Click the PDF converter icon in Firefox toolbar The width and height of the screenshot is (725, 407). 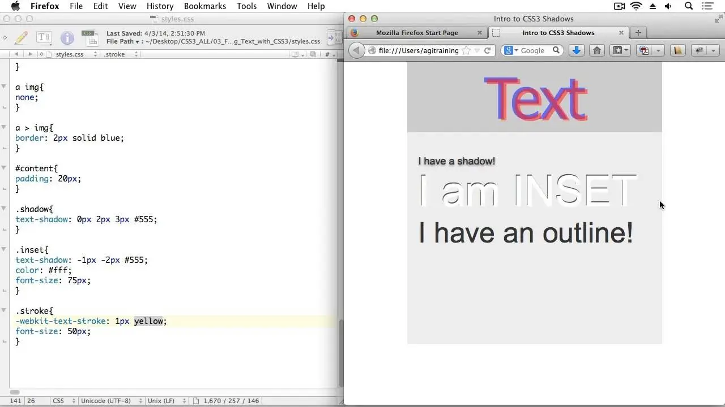pyautogui.click(x=644, y=50)
